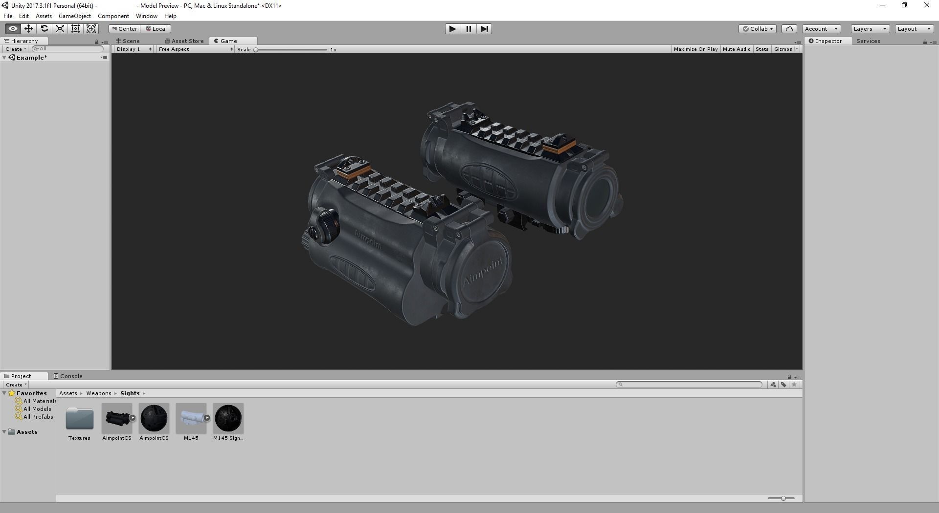Open the cloud Services button
The height and width of the screenshot is (513, 939).
point(789,29)
